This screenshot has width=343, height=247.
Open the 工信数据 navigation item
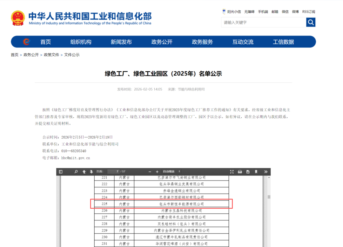pyautogui.click(x=283, y=42)
